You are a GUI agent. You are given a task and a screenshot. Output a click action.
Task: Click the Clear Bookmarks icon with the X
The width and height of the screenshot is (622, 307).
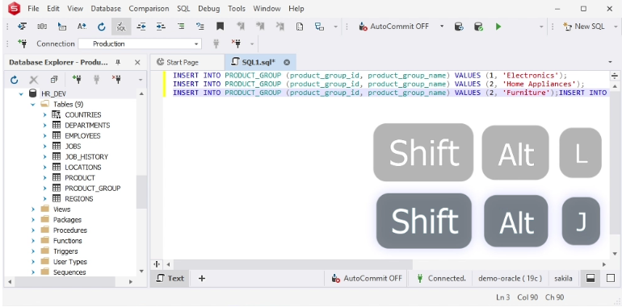[280, 27]
